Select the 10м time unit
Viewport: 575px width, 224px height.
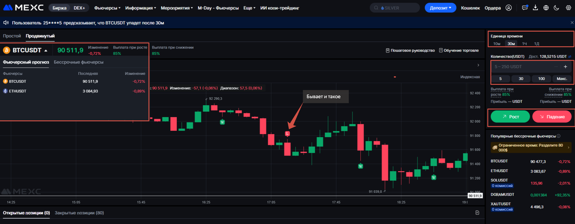pos(497,44)
